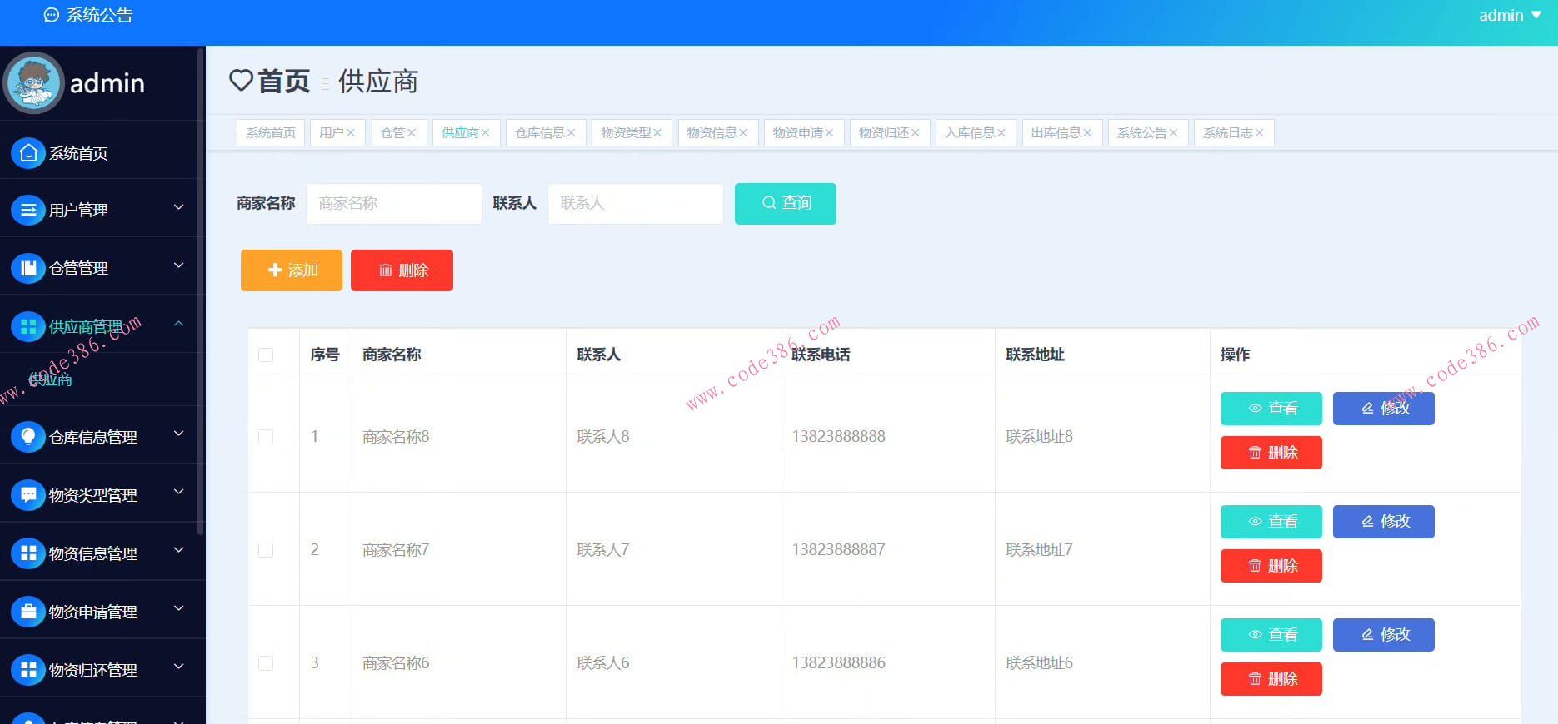
Task: Close the 系统日志 tab
Action: [x=1259, y=133]
